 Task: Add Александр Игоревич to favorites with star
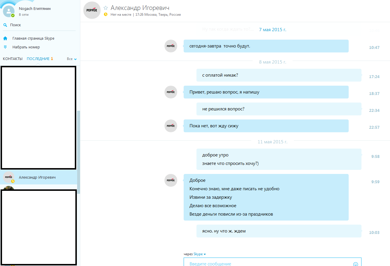[x=106, y=8]
